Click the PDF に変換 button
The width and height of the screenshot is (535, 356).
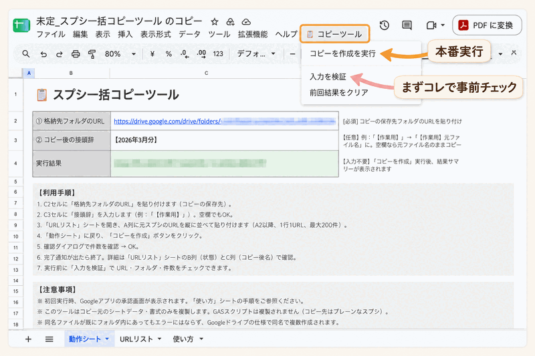click(487, 25)
